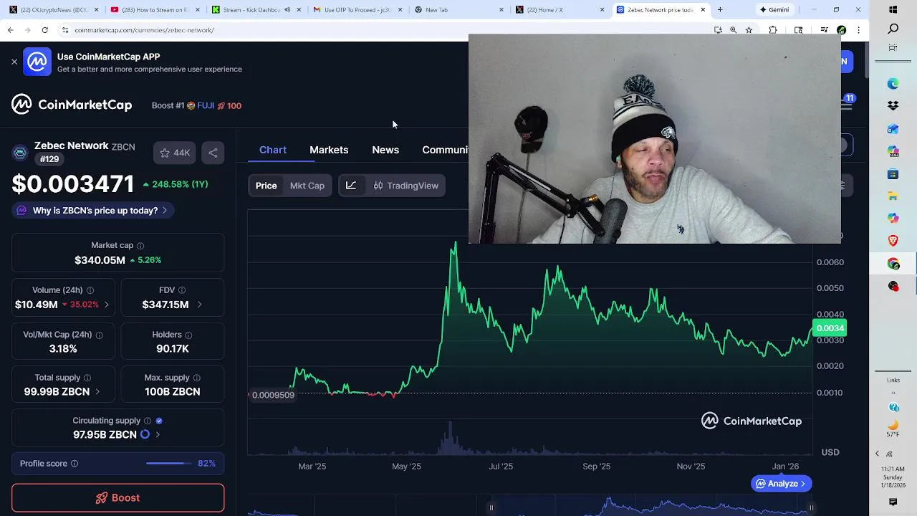
Task: Bookmark this page with the star icon
Action: tap(749, 30)
